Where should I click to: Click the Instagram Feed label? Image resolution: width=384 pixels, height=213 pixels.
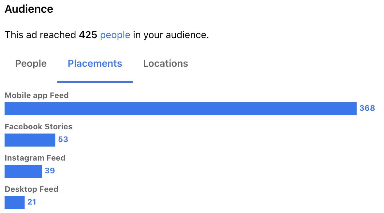tap(35, 158)
